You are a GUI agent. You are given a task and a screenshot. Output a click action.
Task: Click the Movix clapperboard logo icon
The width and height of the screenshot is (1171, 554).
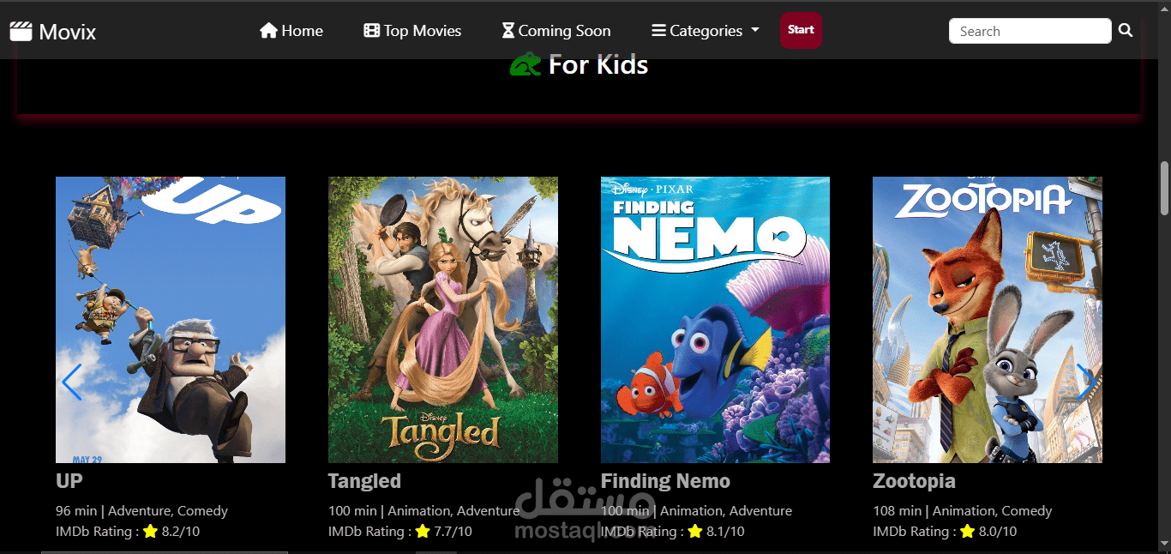21,32
